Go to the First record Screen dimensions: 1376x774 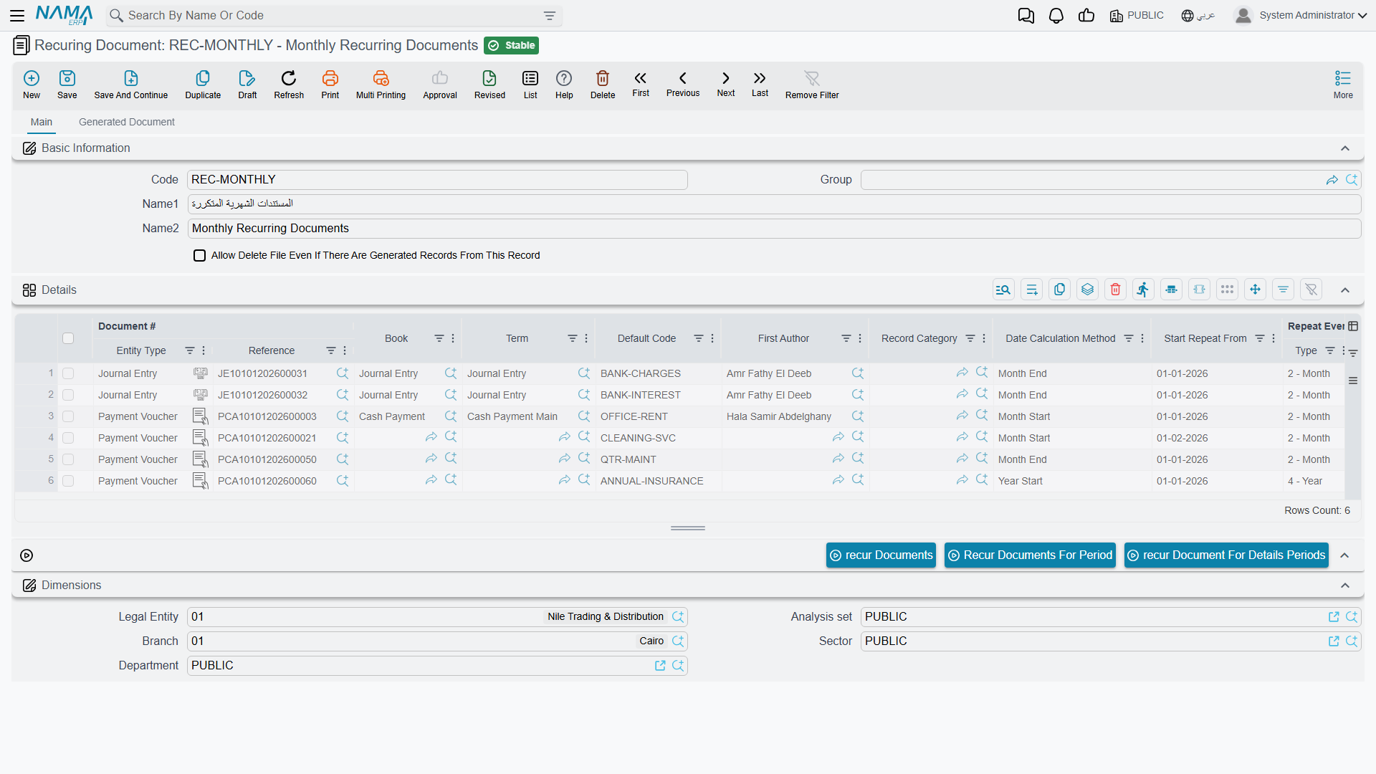point(641,84)
